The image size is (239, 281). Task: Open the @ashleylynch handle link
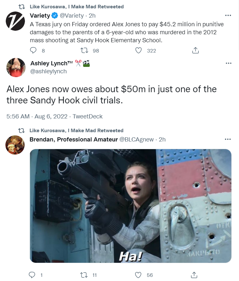49,71
